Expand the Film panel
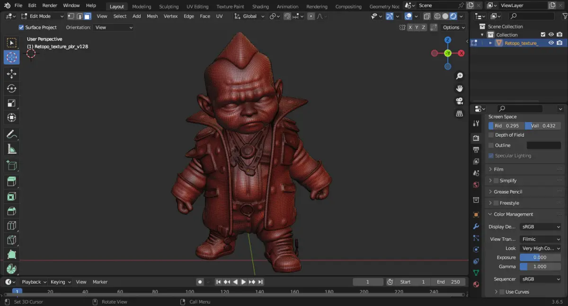This screenshot has width=568, height=306. 498,169
